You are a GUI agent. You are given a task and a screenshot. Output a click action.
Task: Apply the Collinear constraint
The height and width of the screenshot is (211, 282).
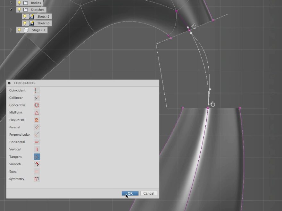(37, 97)
